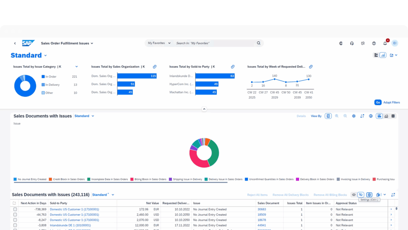Switch header to visual filter chart view
Viewport: 408px width, 230px height.
(383, 55)
